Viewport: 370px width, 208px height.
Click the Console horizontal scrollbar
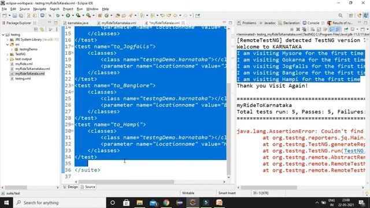point(269,187)
